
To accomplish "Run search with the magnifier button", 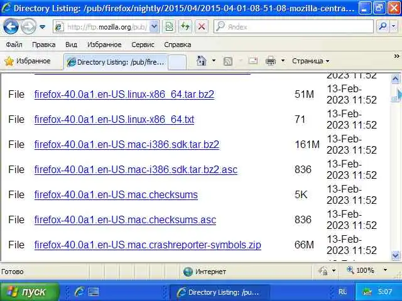I will coord(383,26).
